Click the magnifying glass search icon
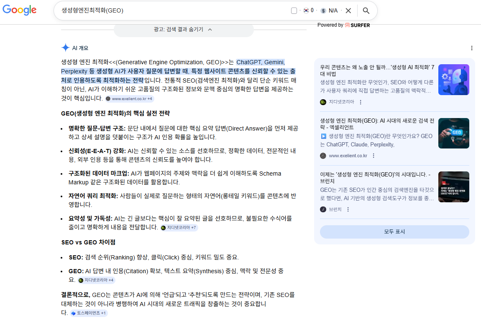Viewport: 481px width, 322px height. click(x=366, y=10)
